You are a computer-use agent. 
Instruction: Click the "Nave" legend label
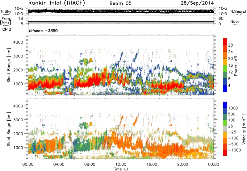[x=235, y=22]
